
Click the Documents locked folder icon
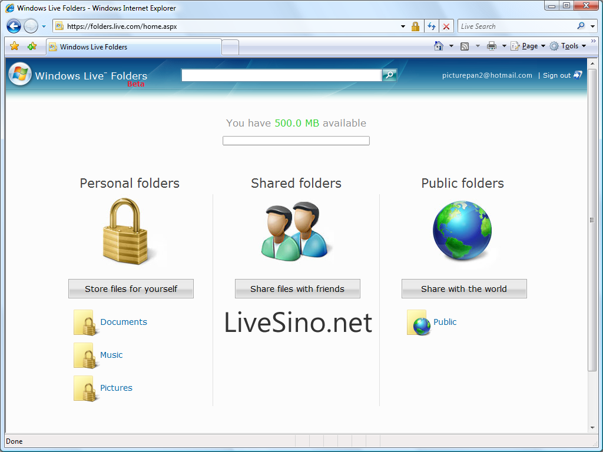coord(85,323)
